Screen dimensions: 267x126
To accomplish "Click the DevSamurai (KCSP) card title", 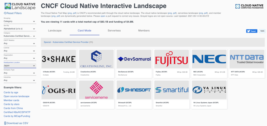I will (x=126, y=72).
